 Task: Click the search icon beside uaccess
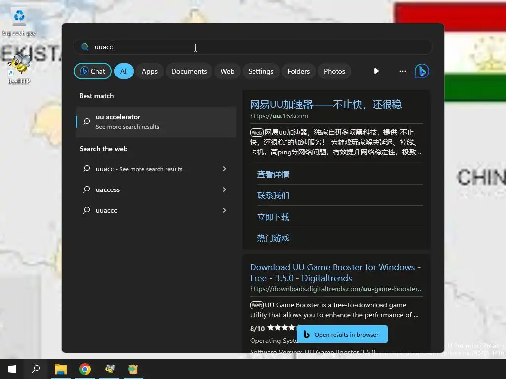click(86, 189)
